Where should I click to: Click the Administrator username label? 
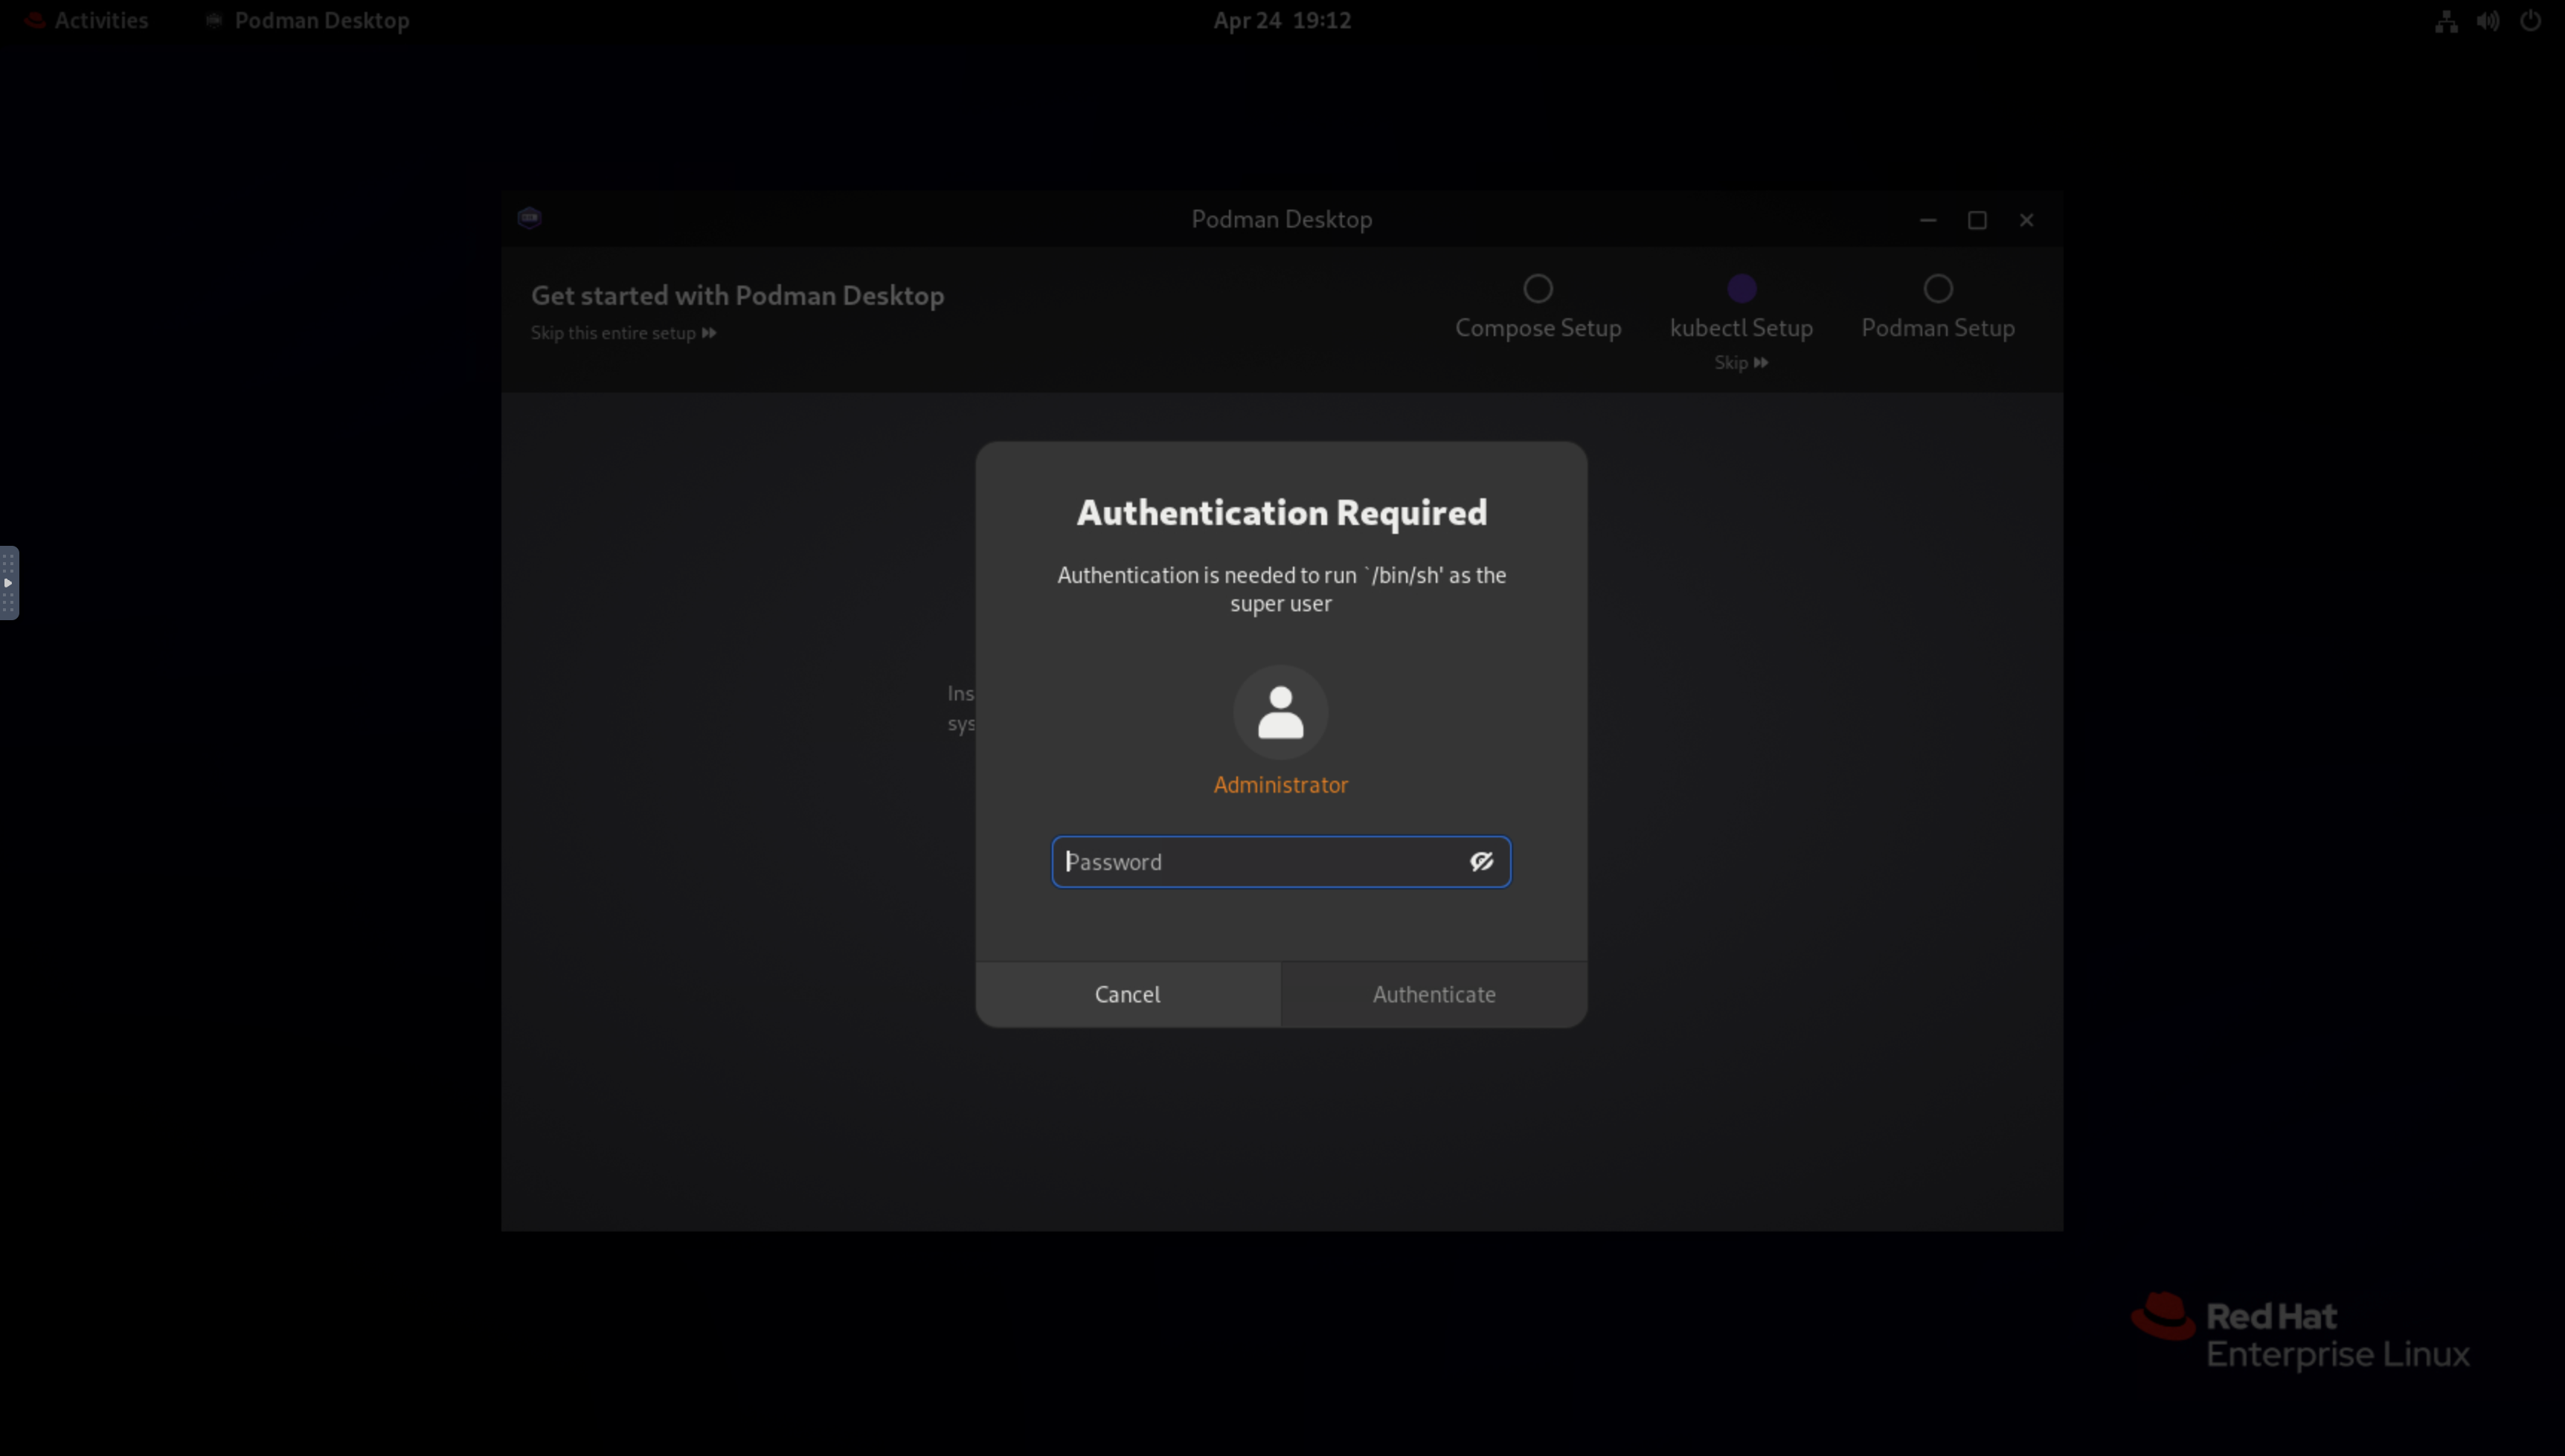pyautogui.click(x=1280, y=785)
